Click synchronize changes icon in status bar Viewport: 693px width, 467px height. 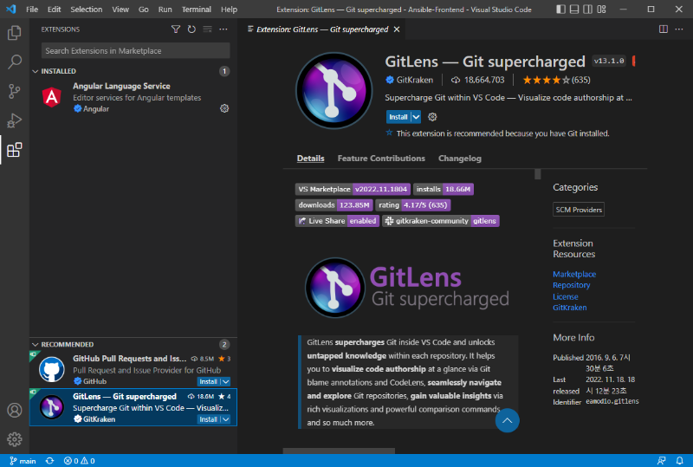pos(49,461)
